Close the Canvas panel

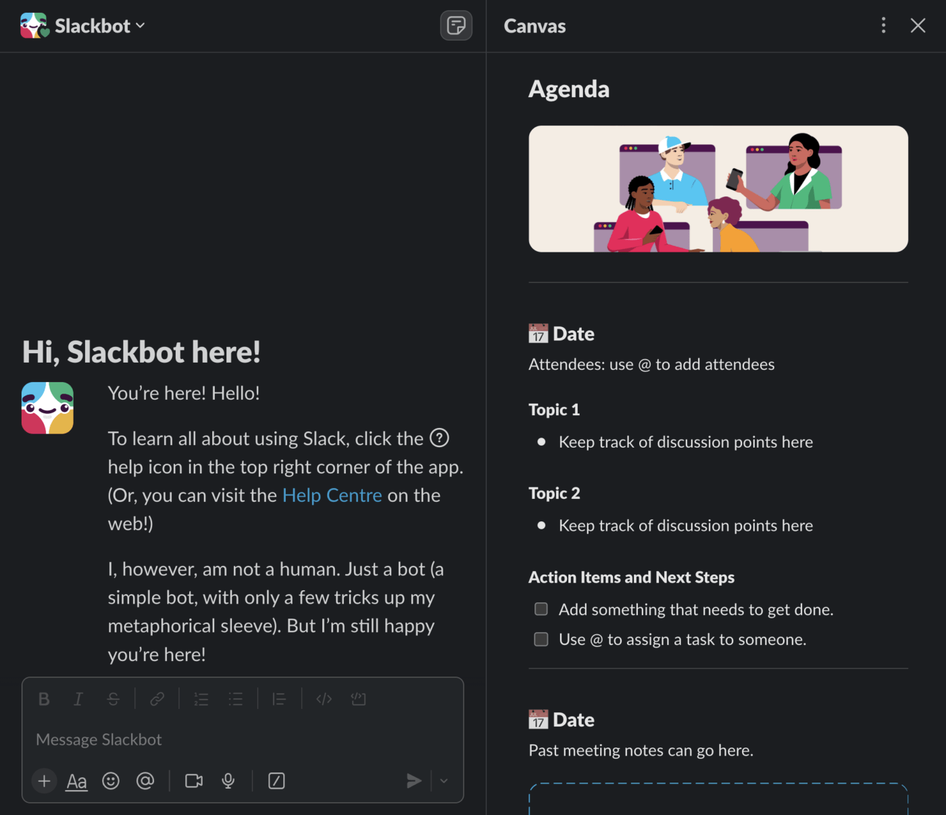[918, 26]
